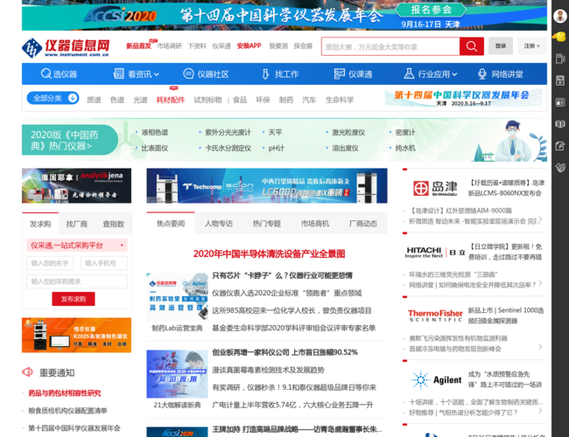Click the instrument device icon in sidebar

coord(560,80)
